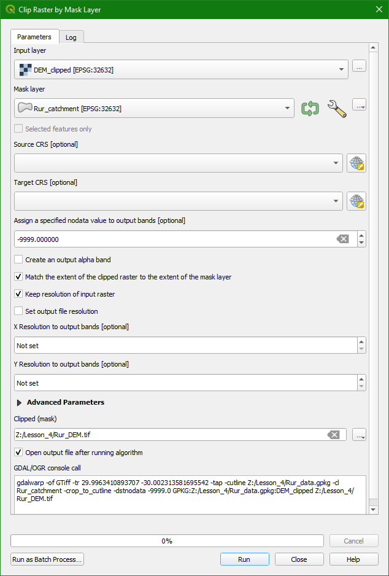Switch to the Log tab

tap(71, 37)
